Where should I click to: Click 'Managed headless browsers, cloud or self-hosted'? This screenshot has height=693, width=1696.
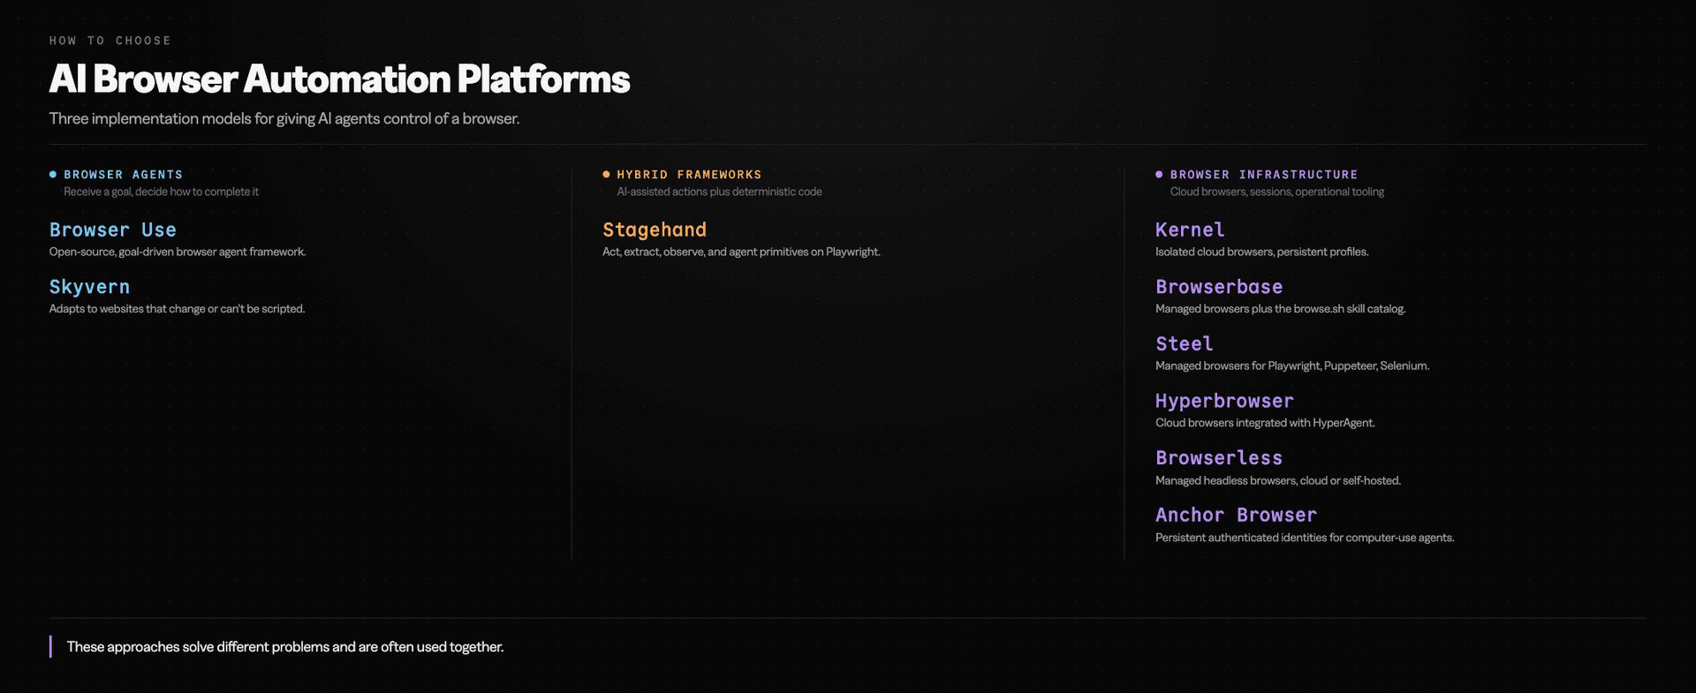pyautogui.click(x=1278, y=480)
